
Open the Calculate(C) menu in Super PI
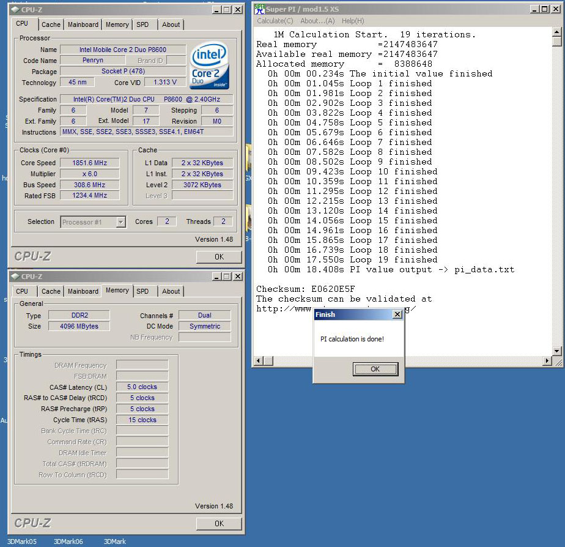(275, 21)
